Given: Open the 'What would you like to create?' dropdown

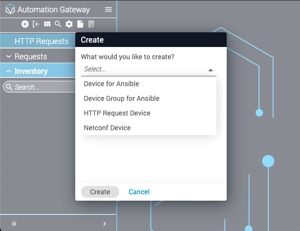Looking at the screenshot, I should [x=149, y=69].
